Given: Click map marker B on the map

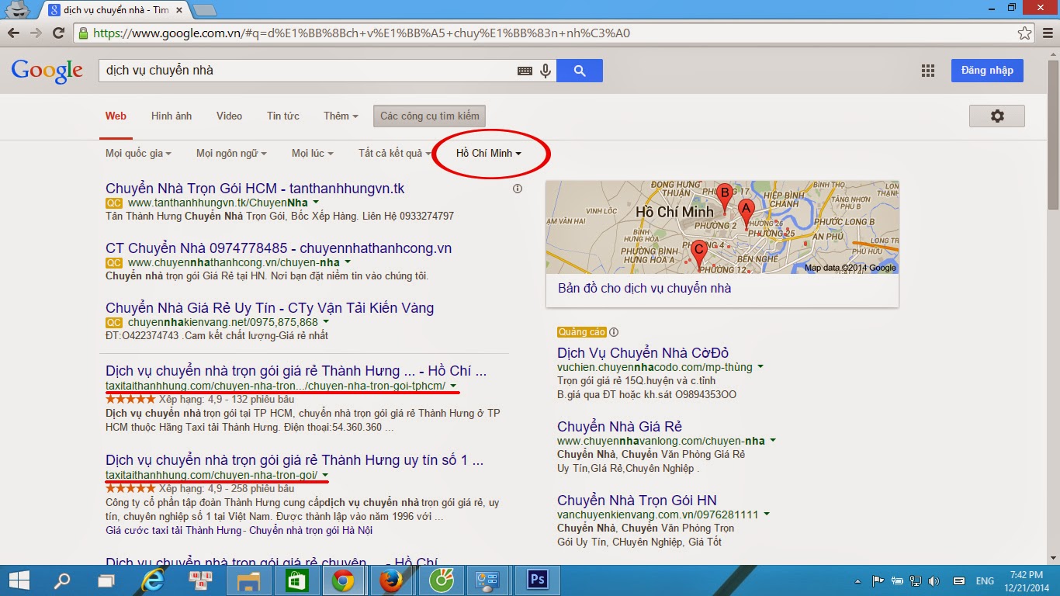Looking at the screenshot, I should pos(726,199).
